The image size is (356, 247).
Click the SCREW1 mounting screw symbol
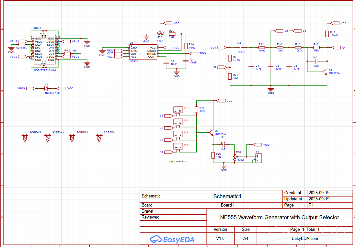tap(72, 138)
